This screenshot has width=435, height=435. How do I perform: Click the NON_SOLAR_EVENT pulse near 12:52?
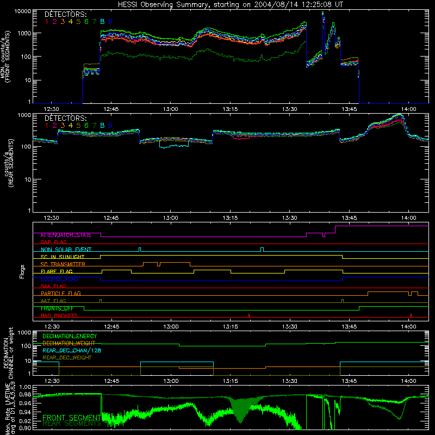click(x=140, y=250)
